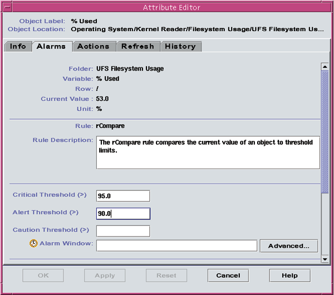The height and width of the screenshot is (295, 334).
Task: Click the Critical Threshold input field
Action: click(x=123, y=196)
